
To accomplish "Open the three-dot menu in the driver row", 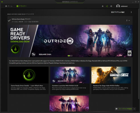I will tap(127, 20).
